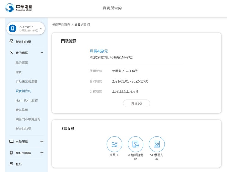Click the blue phone icon beside 0937*8*9*9
227x172 pixels.
(12, 28)
